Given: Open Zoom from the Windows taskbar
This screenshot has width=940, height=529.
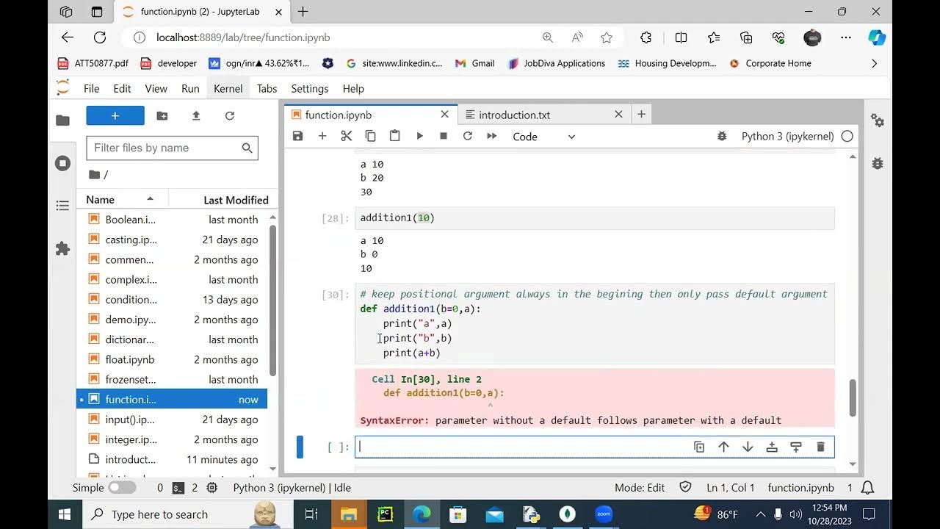Looking at the screenshot, I should tap(604, 514).
